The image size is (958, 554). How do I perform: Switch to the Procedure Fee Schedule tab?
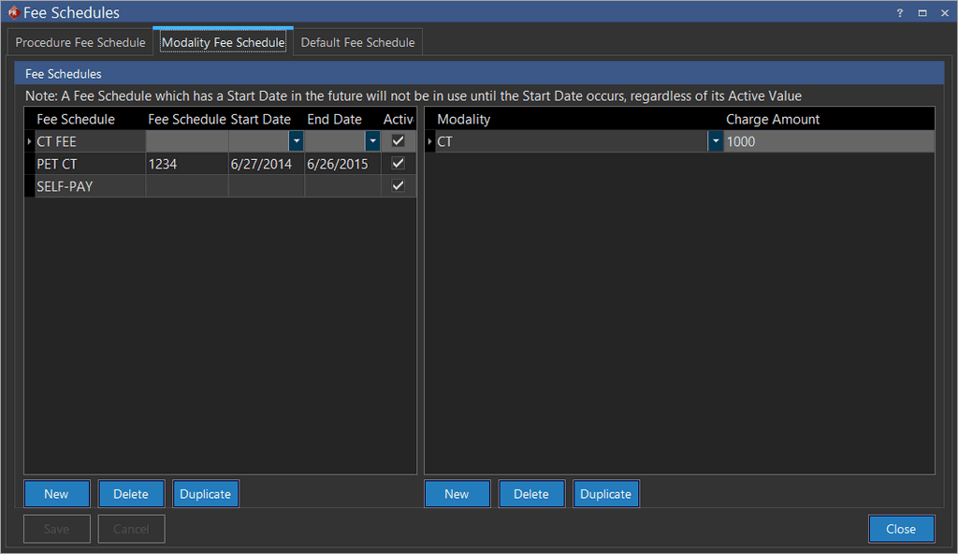point(80,43)
